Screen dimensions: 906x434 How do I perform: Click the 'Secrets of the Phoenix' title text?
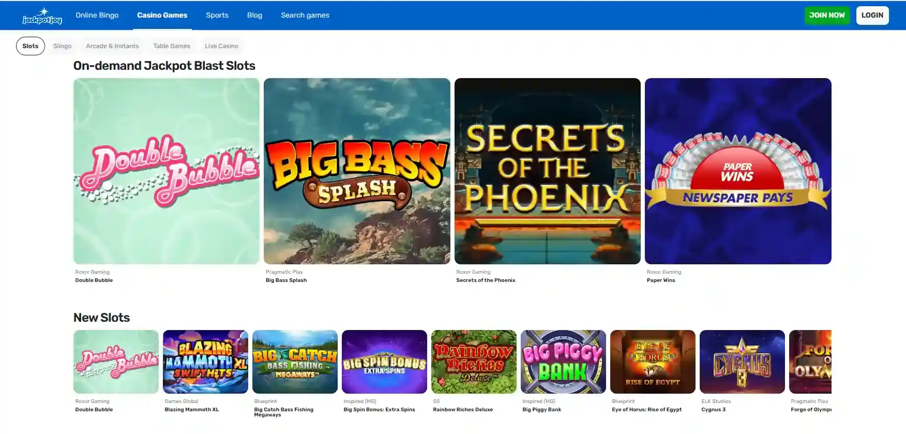[486, 280]
